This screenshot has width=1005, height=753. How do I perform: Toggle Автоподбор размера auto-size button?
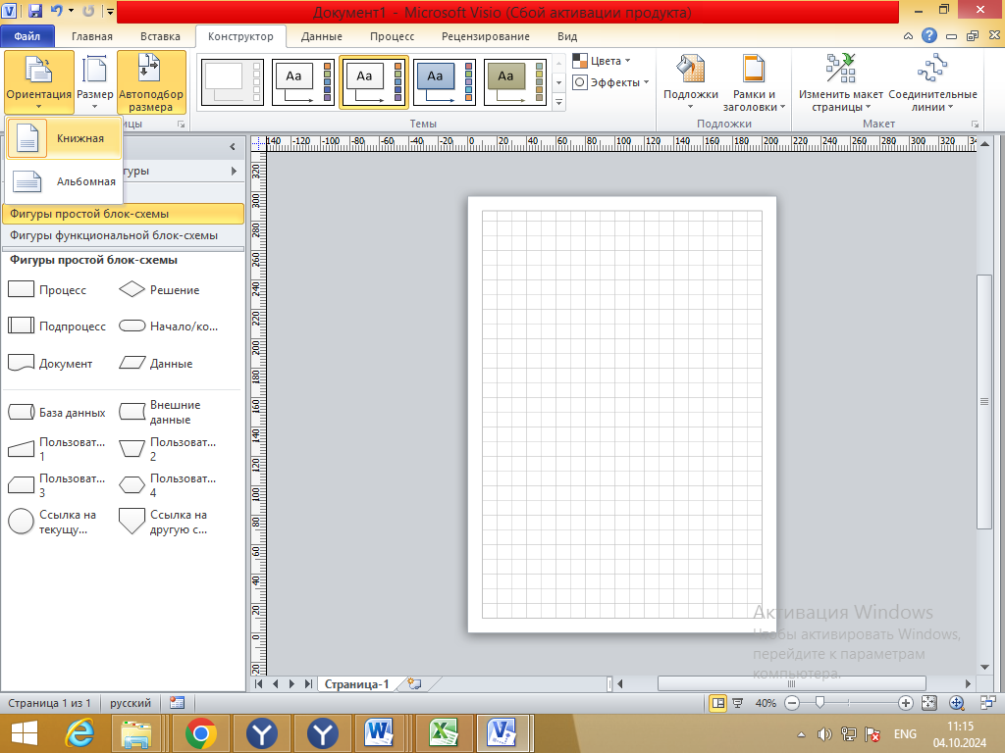pos(151,82)
